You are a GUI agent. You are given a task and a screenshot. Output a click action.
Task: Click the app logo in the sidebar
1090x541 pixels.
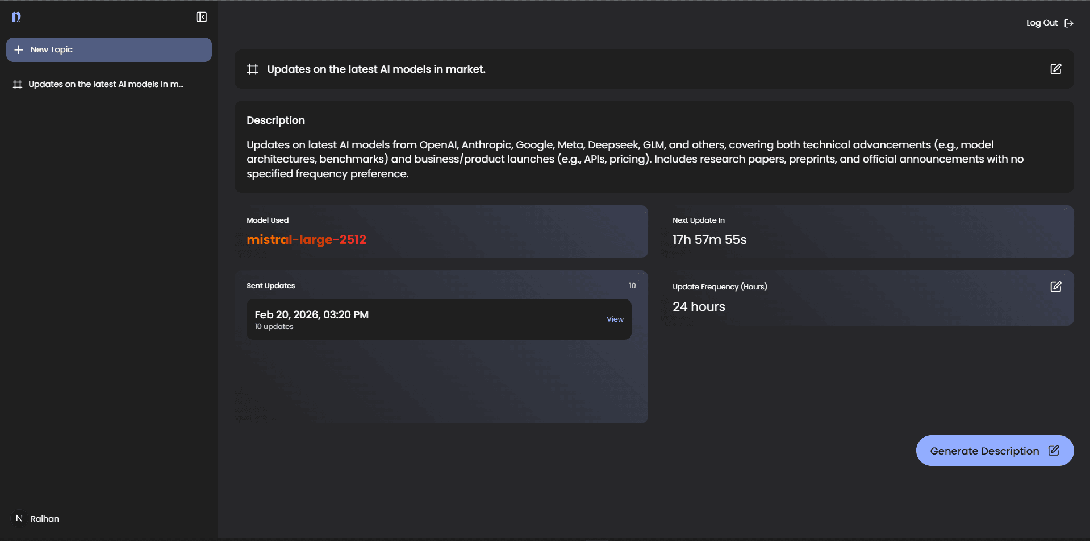(x=16, y=17)
